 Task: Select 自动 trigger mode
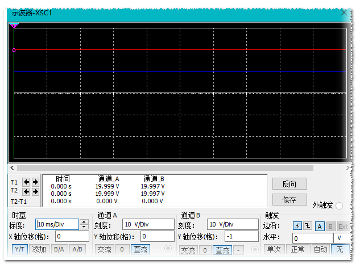[x=321, y=249]
